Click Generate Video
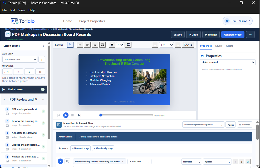260x168 pixels. click(x=233, y=34)
